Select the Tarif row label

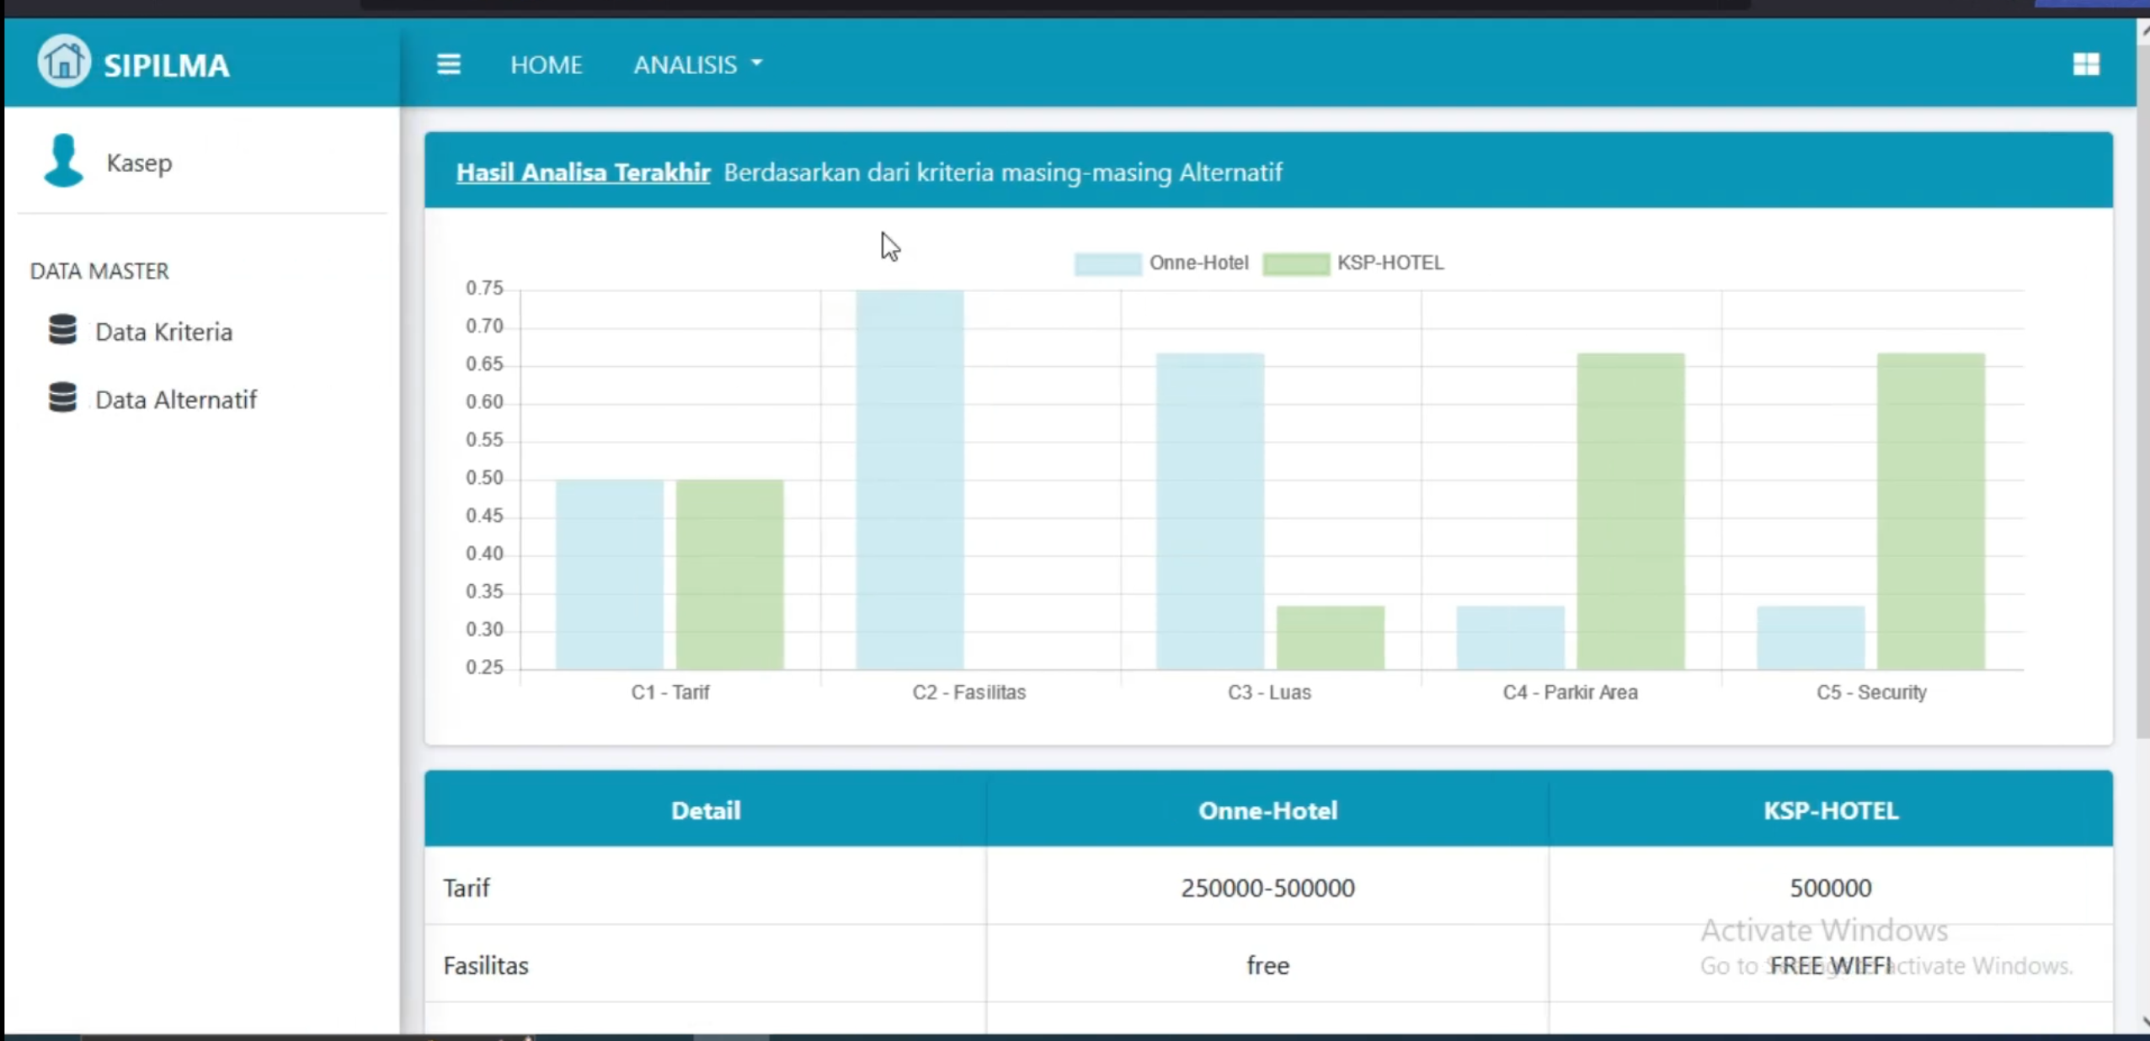467,888
